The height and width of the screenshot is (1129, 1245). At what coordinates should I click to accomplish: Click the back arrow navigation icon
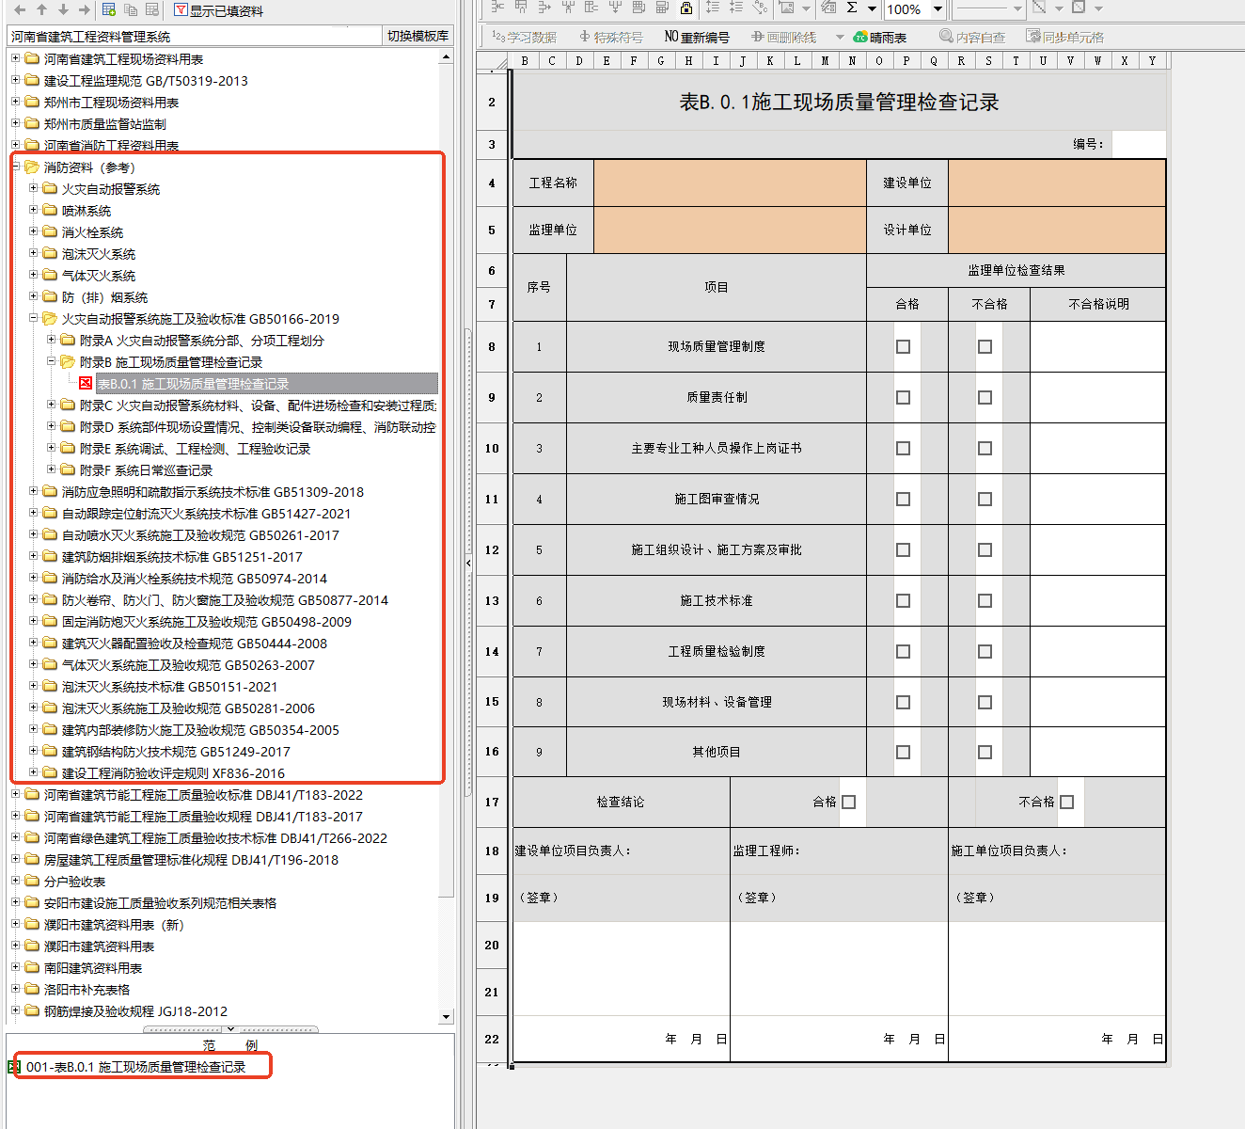pos(20,9)
